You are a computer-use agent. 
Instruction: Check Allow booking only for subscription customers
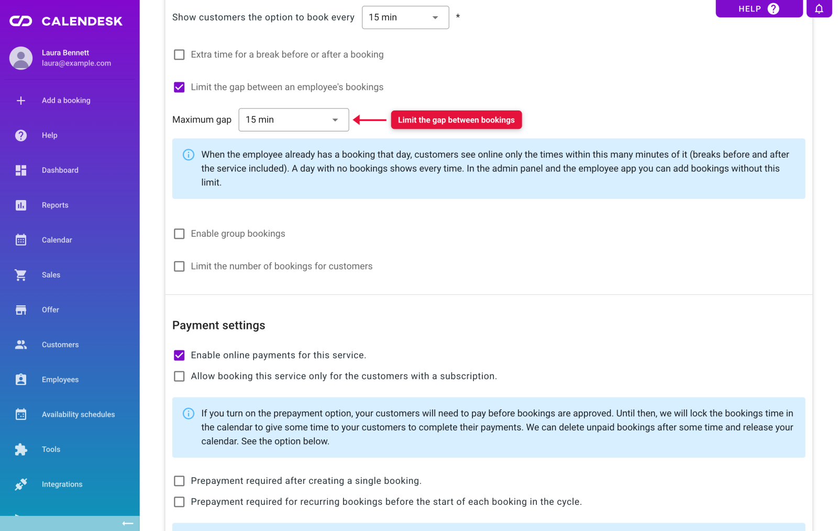click(x=179, y=377)
